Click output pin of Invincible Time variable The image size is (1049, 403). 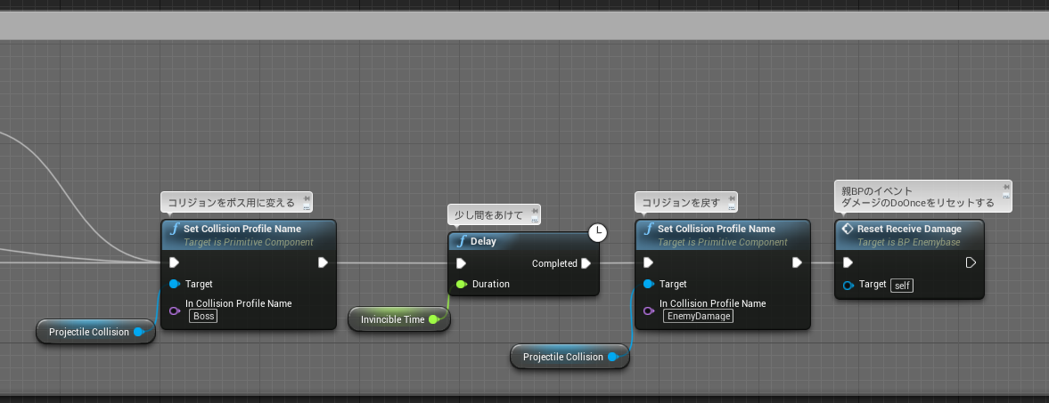pos(433,319)
